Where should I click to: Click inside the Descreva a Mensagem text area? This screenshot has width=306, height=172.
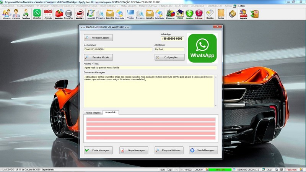click(x=149, y=91)
